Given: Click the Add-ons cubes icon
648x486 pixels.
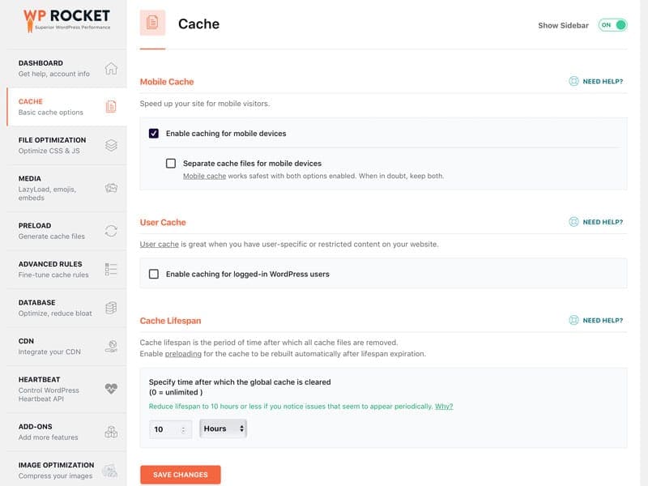Looking at the screenshot, I should pyautogui.click(x=111, y=432).
